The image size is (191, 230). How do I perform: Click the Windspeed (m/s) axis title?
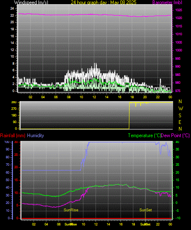tap(31, 2)
